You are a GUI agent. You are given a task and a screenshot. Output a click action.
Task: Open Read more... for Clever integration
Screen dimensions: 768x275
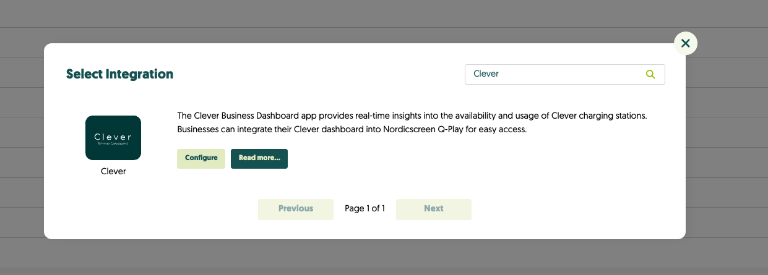pyautogui.click(x=259, y=158)
